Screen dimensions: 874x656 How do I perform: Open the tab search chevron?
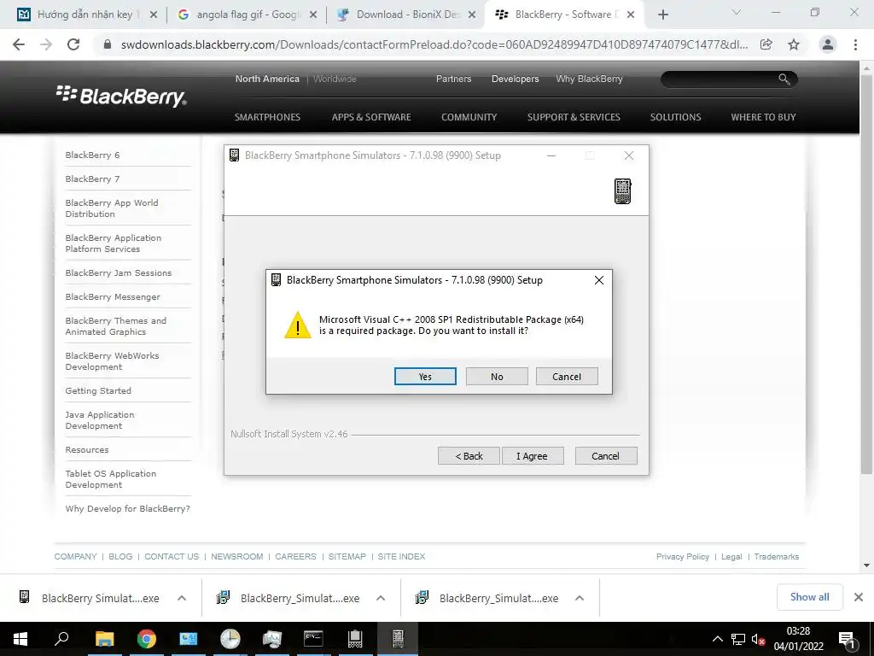pyautogui.click(x=737, y=12)
